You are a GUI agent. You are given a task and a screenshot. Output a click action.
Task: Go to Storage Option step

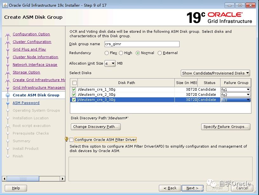coord(26,72)
